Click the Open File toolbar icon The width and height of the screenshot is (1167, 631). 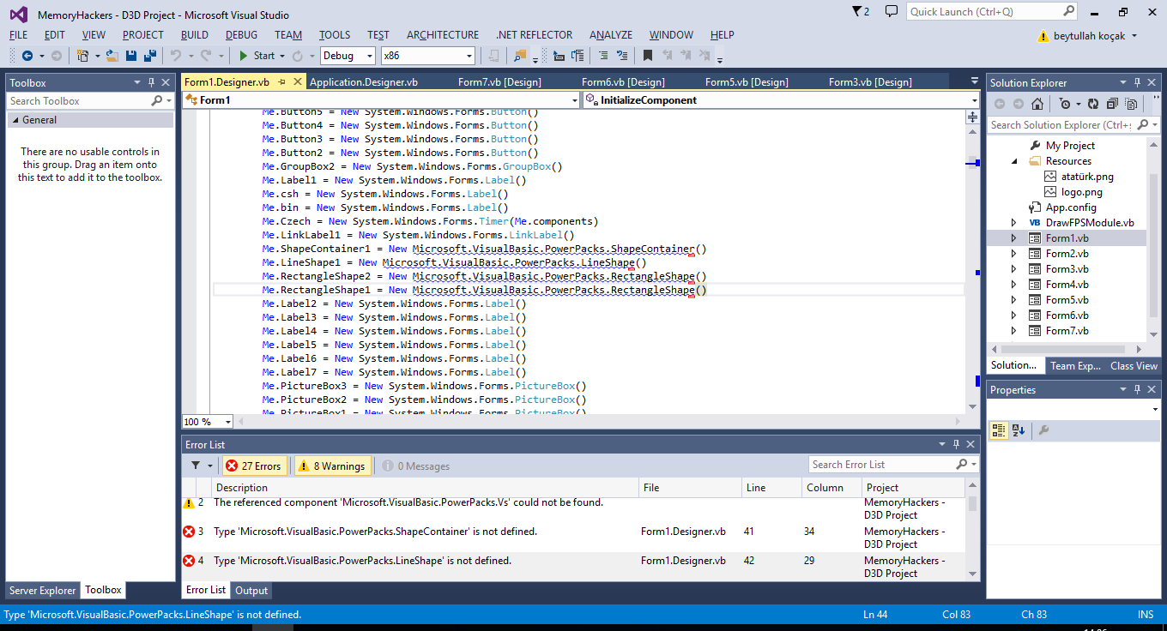pos(112,56)
